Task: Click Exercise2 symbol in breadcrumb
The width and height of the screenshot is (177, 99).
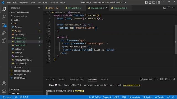Action: [74, 13]
